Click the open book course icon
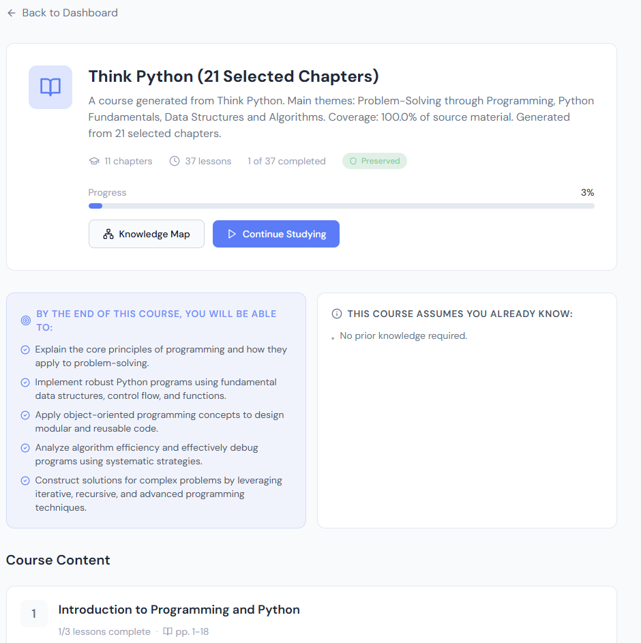Image resolution: width=641 pixels, height=643 pixels. 50,87
